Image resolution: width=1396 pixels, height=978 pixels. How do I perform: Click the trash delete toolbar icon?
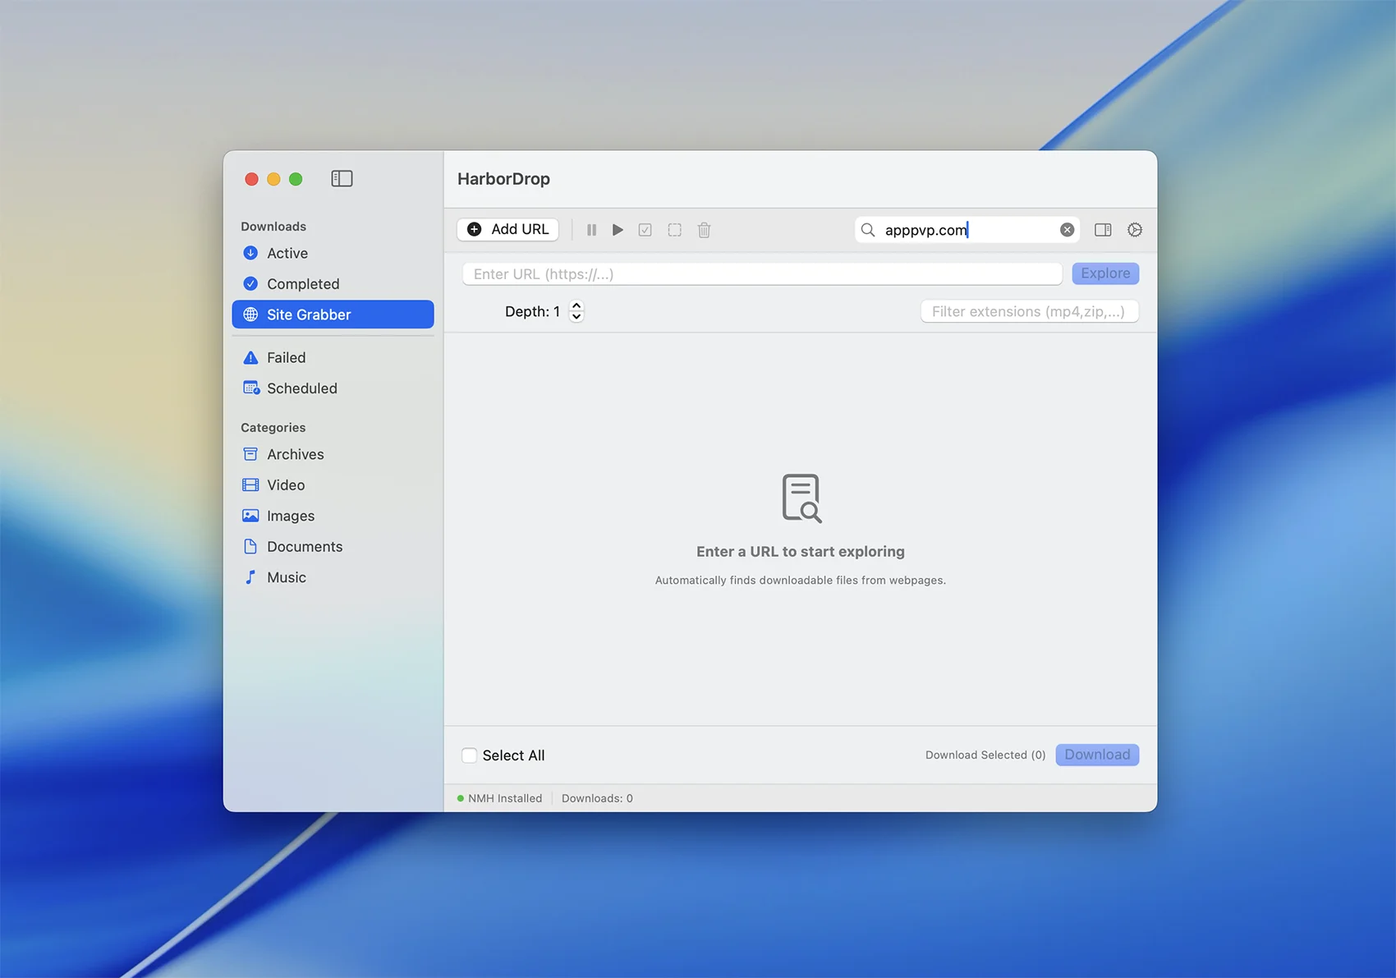click(704, 230)
